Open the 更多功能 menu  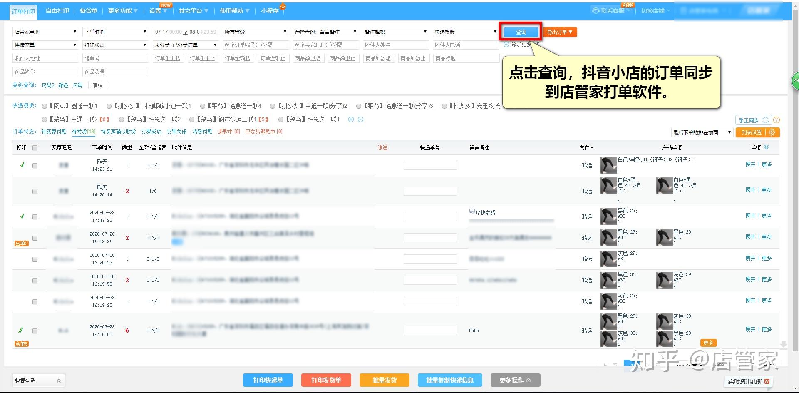123,11
